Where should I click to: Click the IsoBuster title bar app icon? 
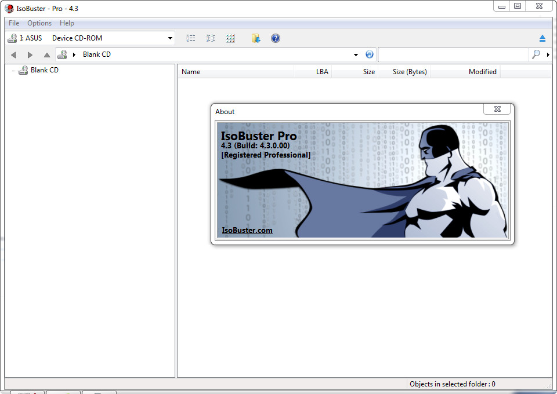[x=9, y=9]
